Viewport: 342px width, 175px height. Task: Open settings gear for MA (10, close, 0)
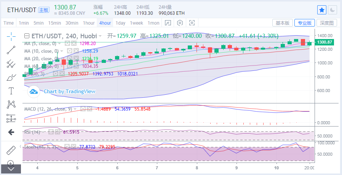69,51
